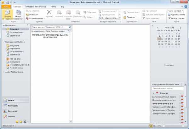This screenshot has width=189, height=129.
Task: Click the Help question mark icon
Action: pyautogui.click(x=186, y=7)
